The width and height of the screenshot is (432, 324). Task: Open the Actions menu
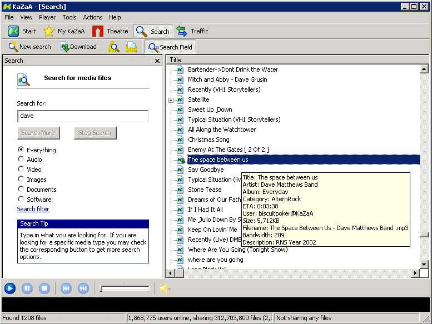click(92, 17)
